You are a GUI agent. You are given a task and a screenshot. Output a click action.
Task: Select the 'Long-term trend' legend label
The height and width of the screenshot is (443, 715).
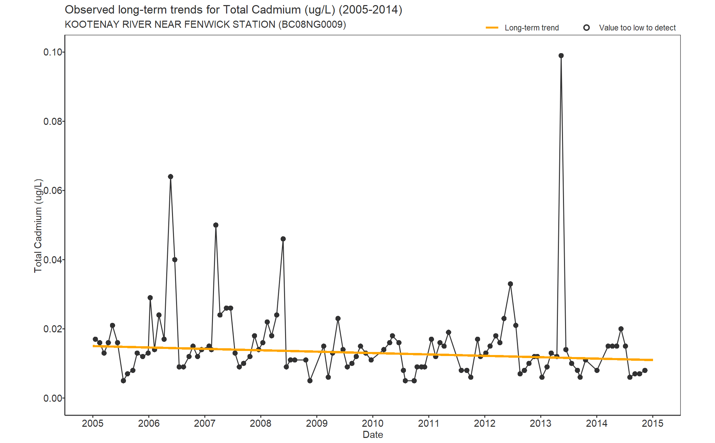(532, 28)
